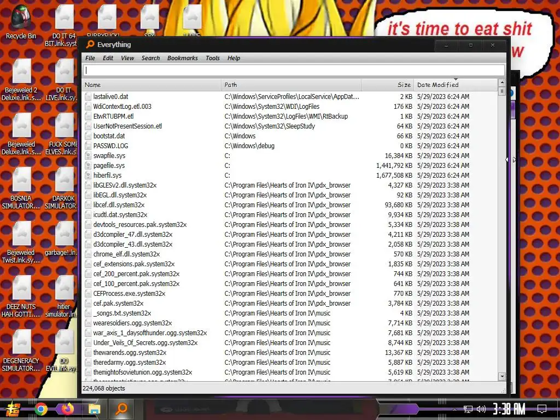Open Bejeweled 2 Deluxe desktop shortcut
Image resolution: width=560 pixels, height=420 pixels.
click(21, 80)
